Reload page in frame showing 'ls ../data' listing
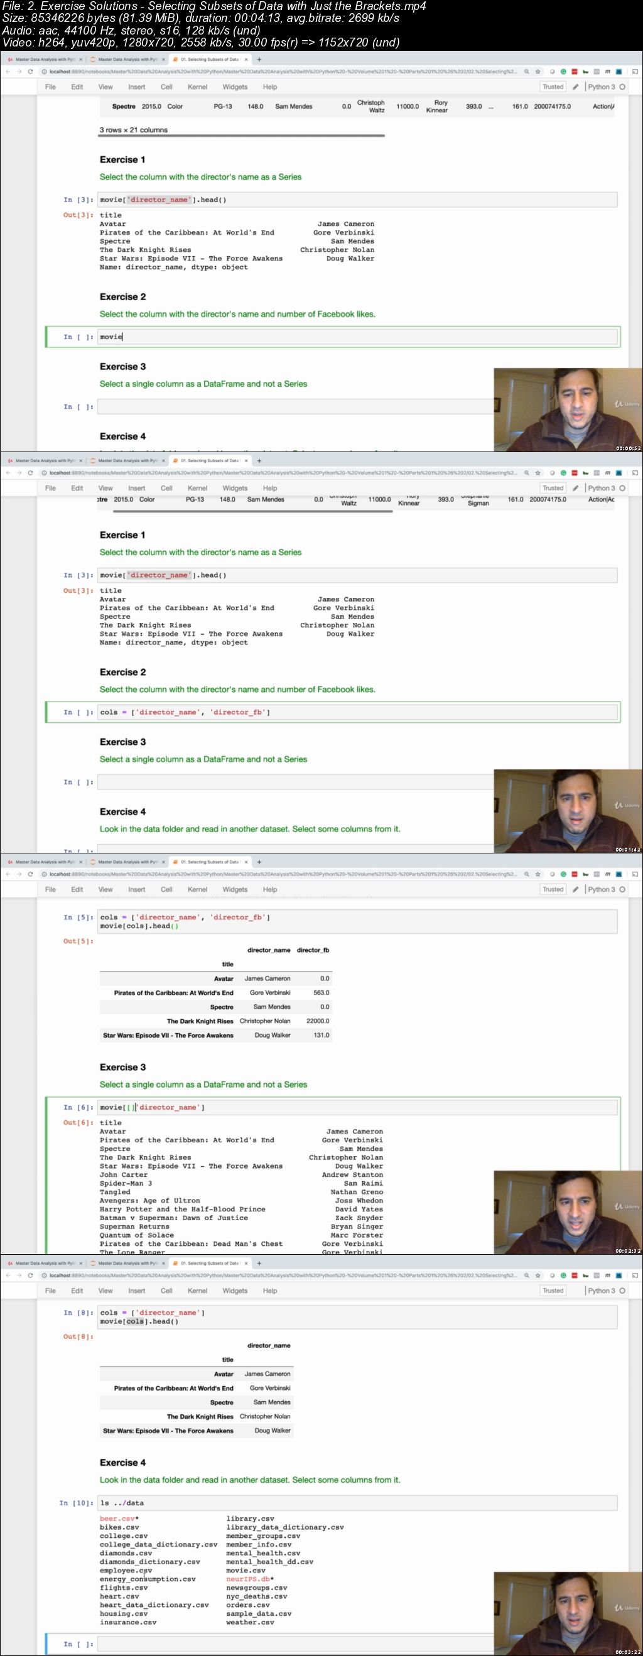 [x=30, y=1275]
